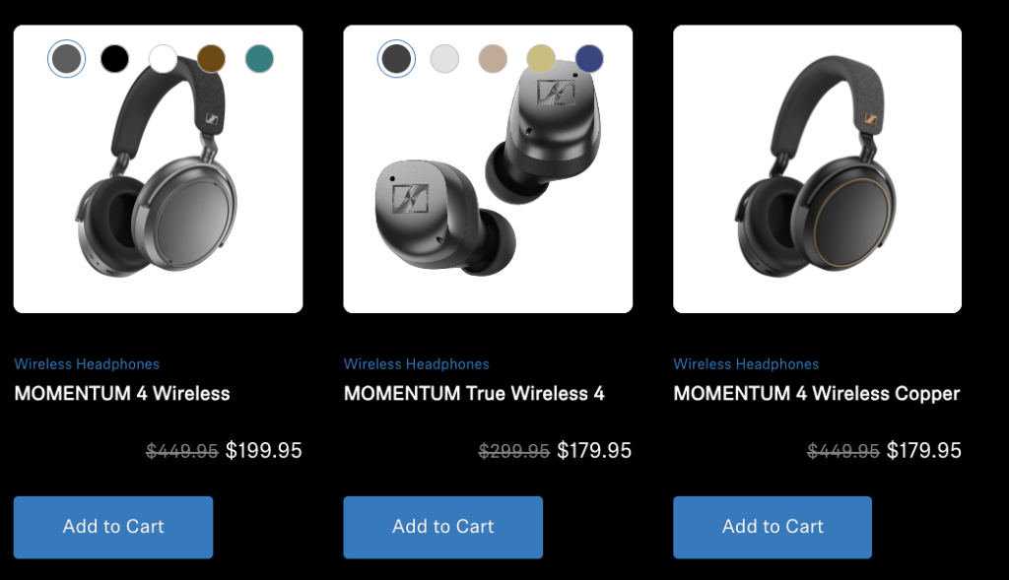Viewport: 1009px width, 580px height.
Task: Pick the light silver swatch for True Wireless 4
Action: tap(444, 58)
